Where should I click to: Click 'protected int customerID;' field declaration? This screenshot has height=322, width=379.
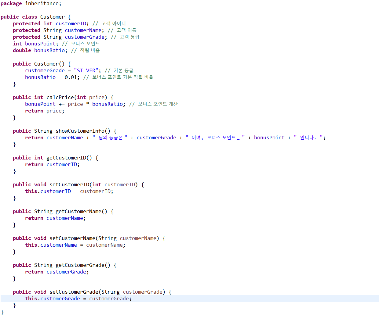coord(51,24)
